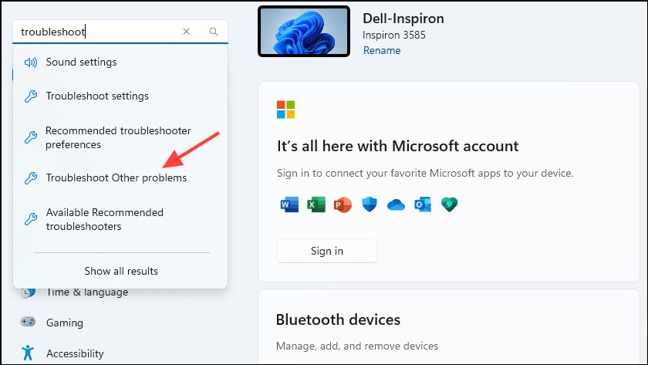This screenshot has width=648, height=365.
Task: Click the Accessibility person icon
Action: 28,353
